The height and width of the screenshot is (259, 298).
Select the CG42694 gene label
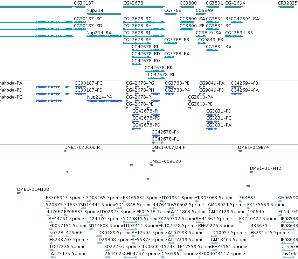click(x=235, y=3)
